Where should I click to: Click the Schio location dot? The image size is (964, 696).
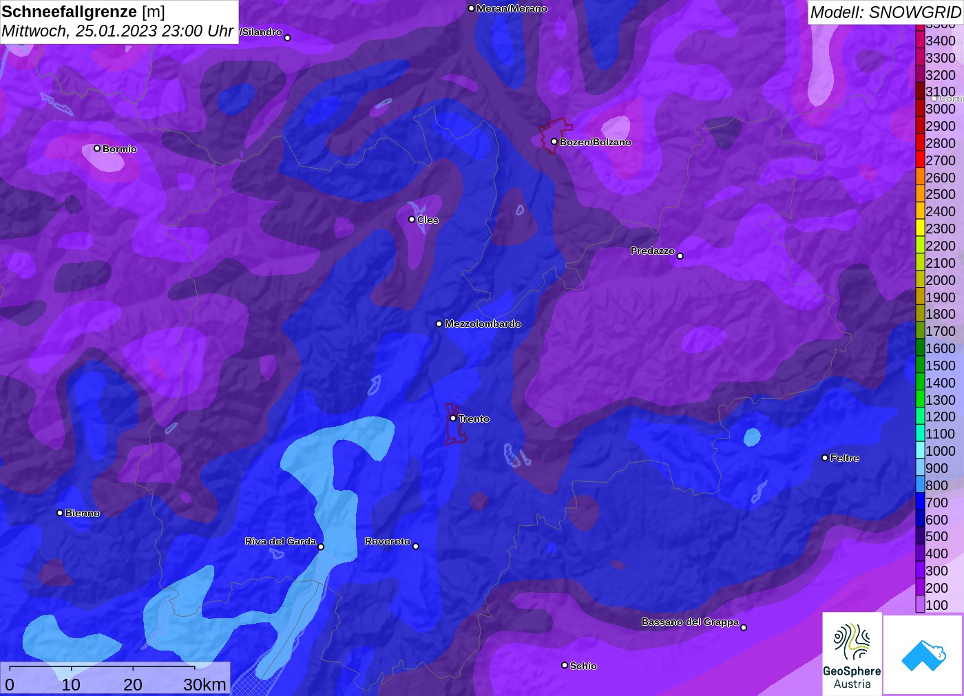[565, 665]
